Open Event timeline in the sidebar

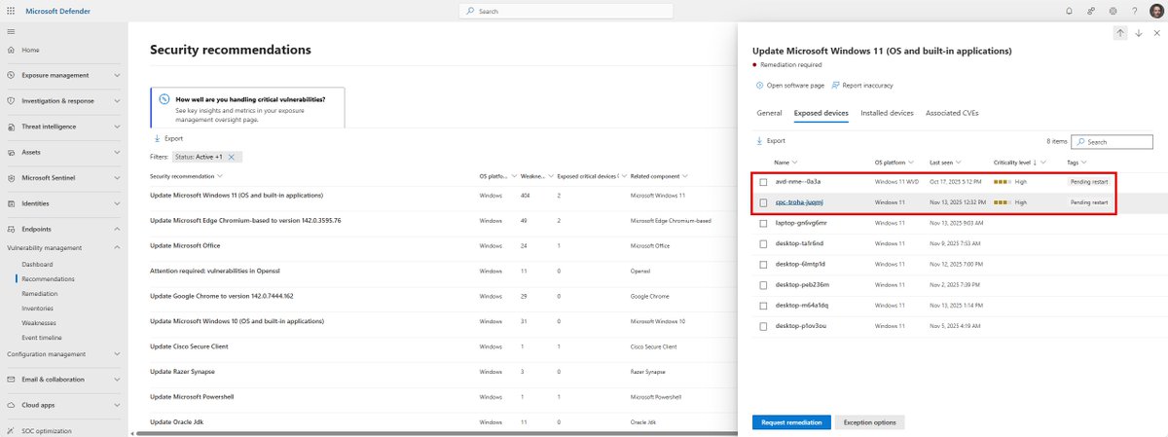pos(43,337)
